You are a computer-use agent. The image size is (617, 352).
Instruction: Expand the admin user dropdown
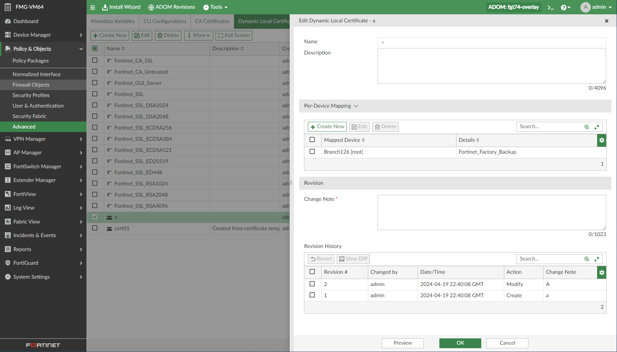click(596, 7)
